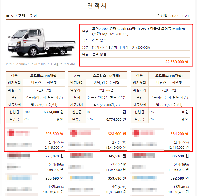Click the monthly fee 328,900 원
This screenshot has width=197, height=196.
tap(117, 134)
